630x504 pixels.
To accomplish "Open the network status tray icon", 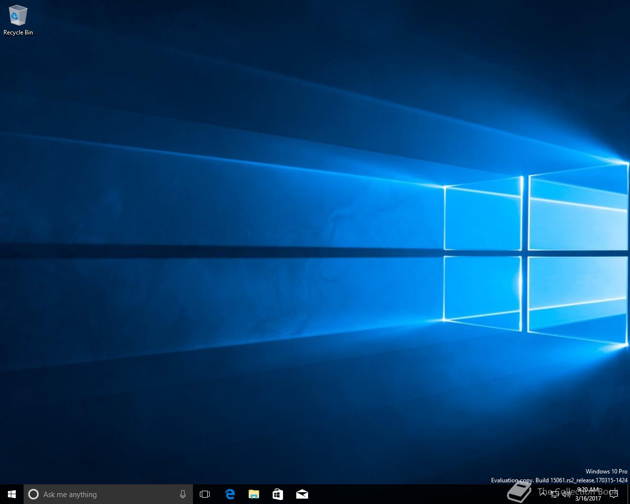I will [x=554, y=494].
